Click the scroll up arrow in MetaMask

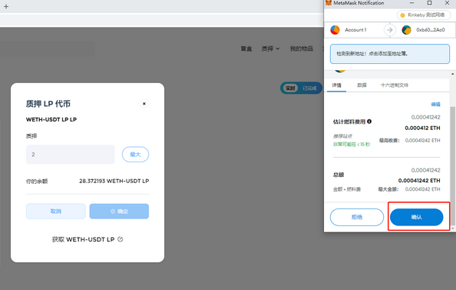pyautogui.click(x=452, y=74)
